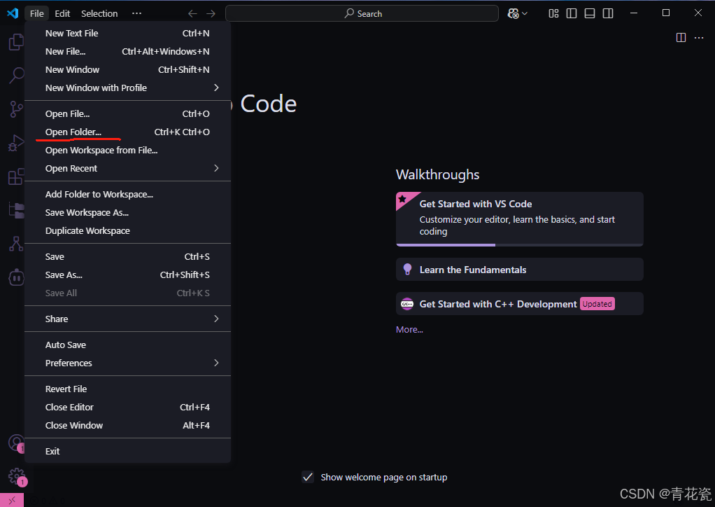This screenshot has height=507, width=715.
Task: Open the Explorer view in activity bar
Action: pyautogui.click(x=16, y=42)
